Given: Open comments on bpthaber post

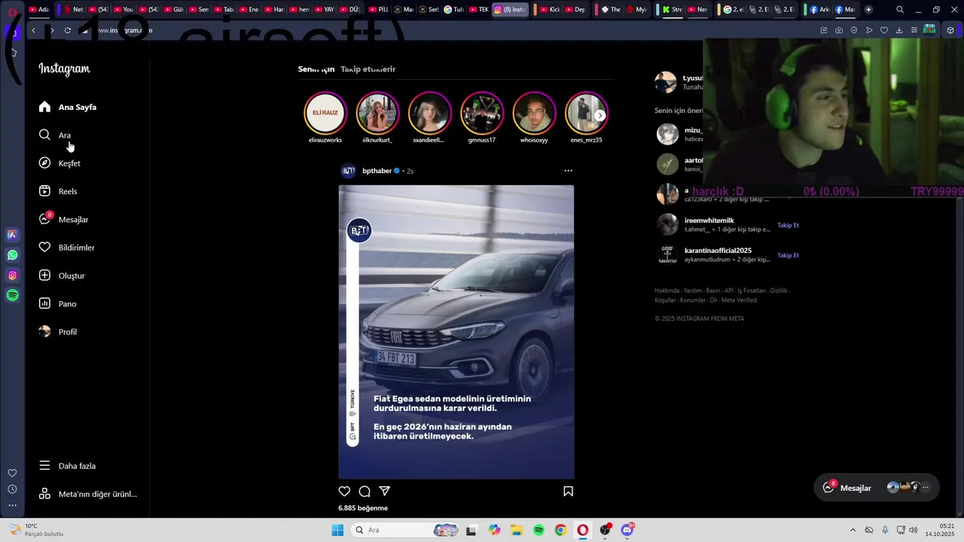Looking at the screenshot, I should pos(365,492).
